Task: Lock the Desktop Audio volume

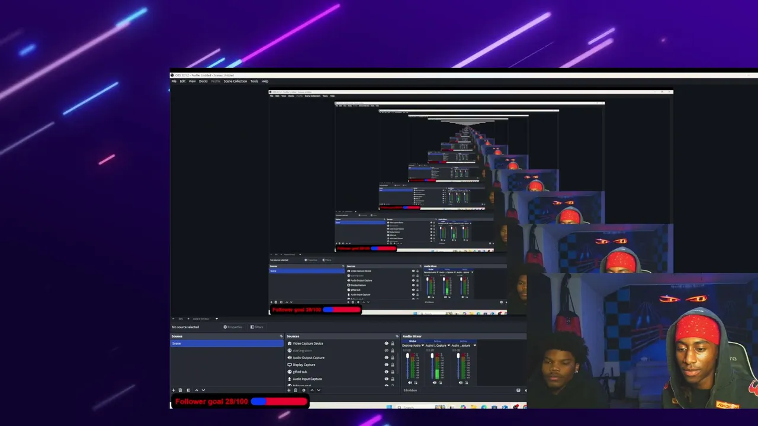Action: click(x=415, y=383)
